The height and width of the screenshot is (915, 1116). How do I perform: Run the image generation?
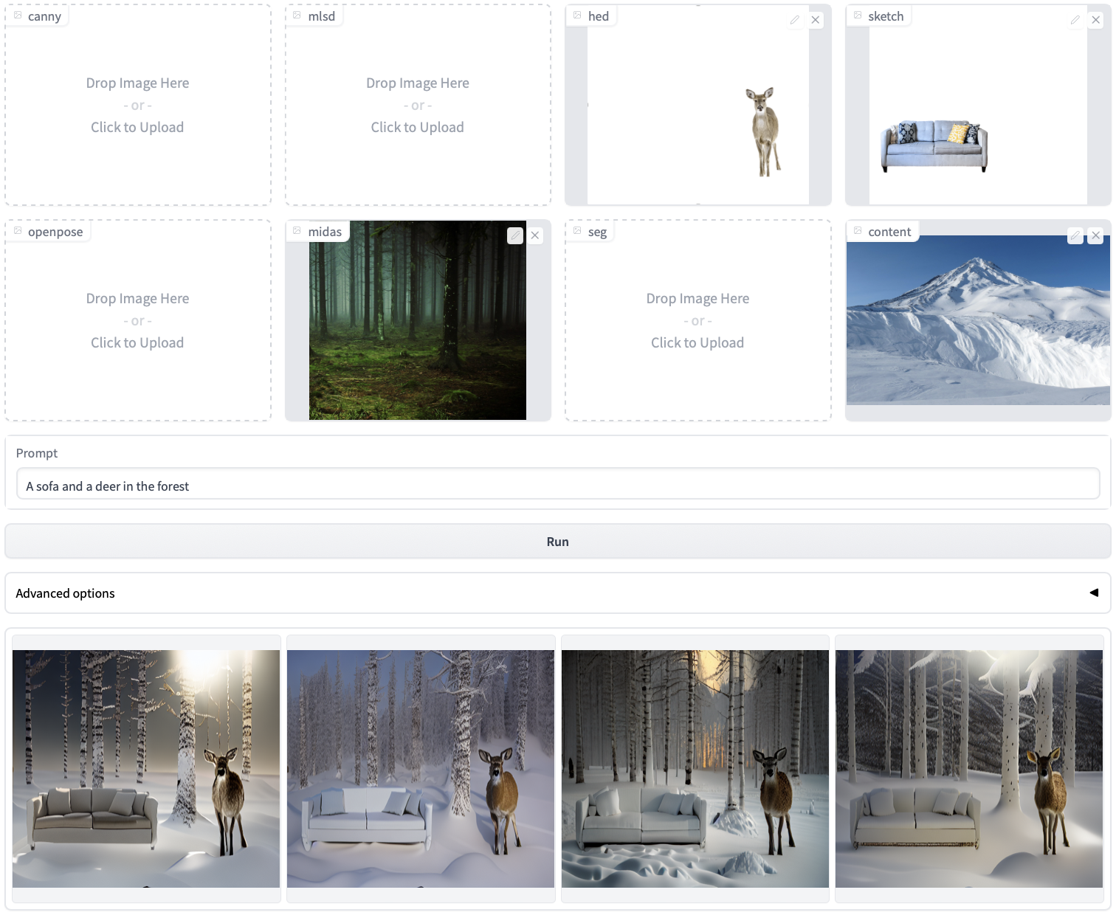click(558, 542)
